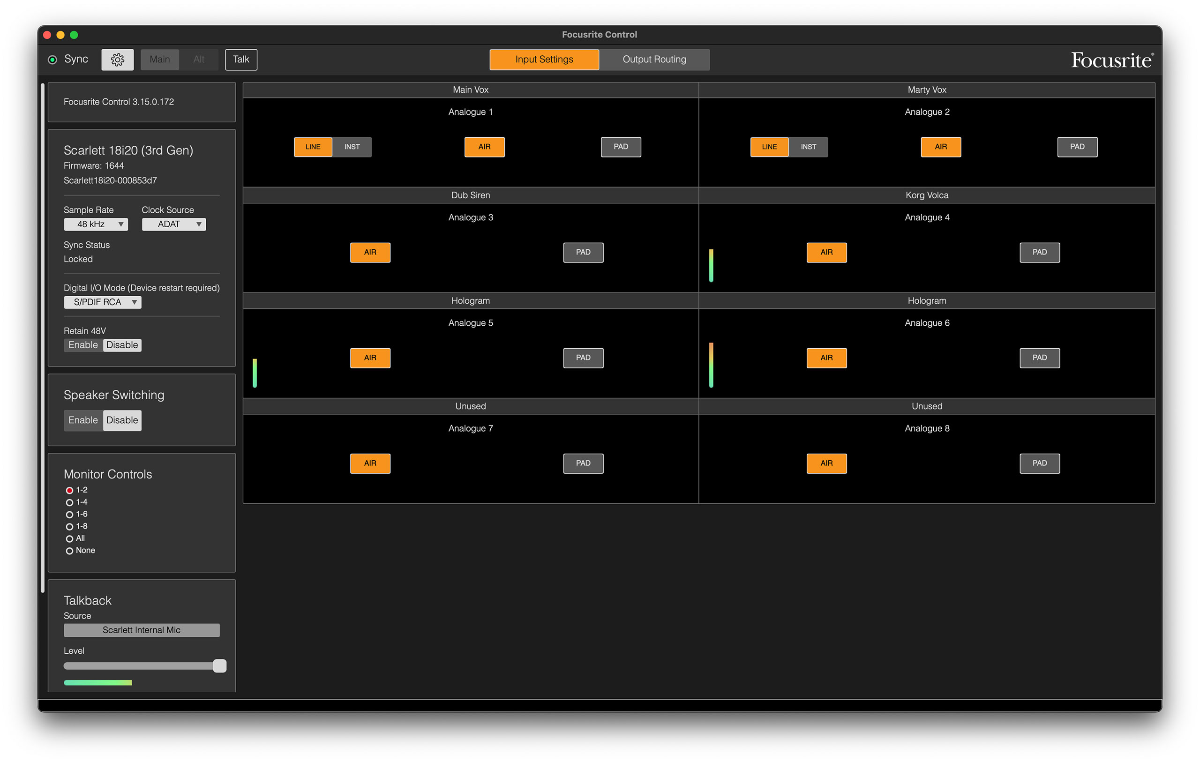The image size is (1200, 762).
Task: Click the 'Focusrite Control 3.15.0.172' version text
Action: 119,102
